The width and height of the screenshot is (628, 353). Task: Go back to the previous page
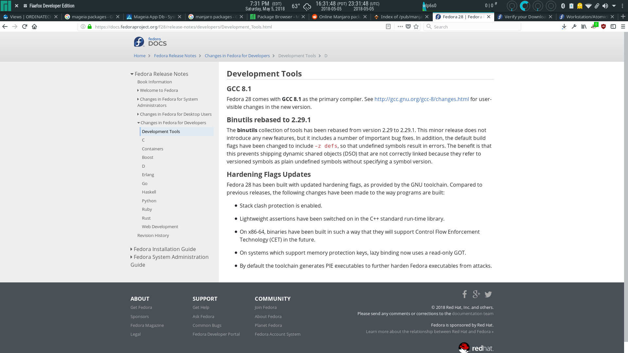[x=5, y=26]
